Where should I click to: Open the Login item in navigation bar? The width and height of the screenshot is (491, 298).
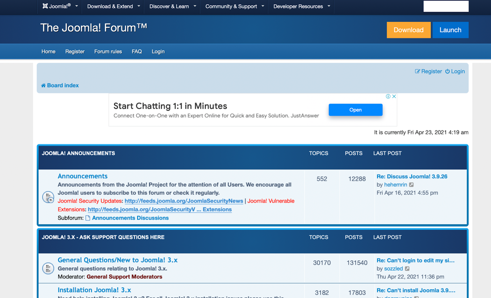pos(158,52)
